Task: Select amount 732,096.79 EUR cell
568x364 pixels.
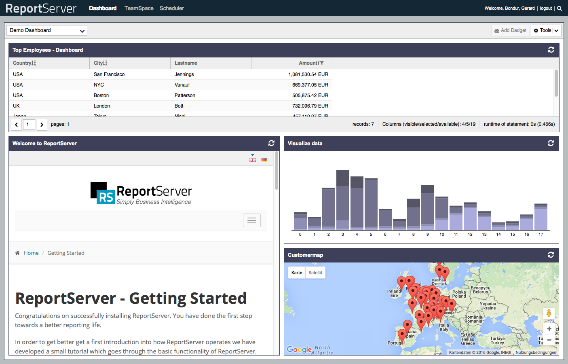Action: point(291,106)
